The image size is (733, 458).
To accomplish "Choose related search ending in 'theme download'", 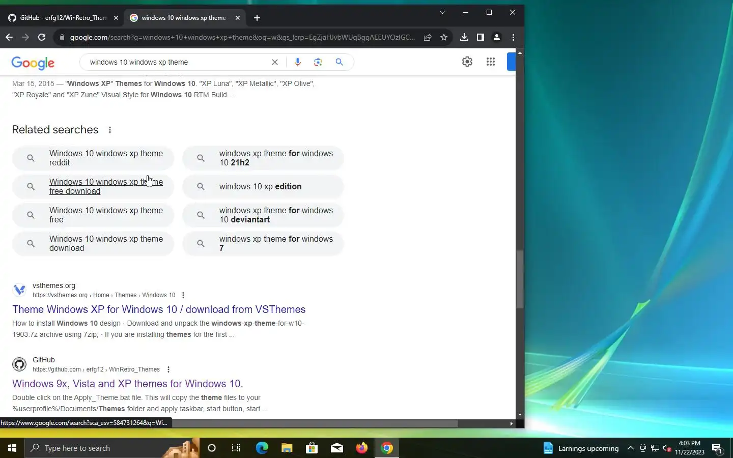I will tap(93, 243).
